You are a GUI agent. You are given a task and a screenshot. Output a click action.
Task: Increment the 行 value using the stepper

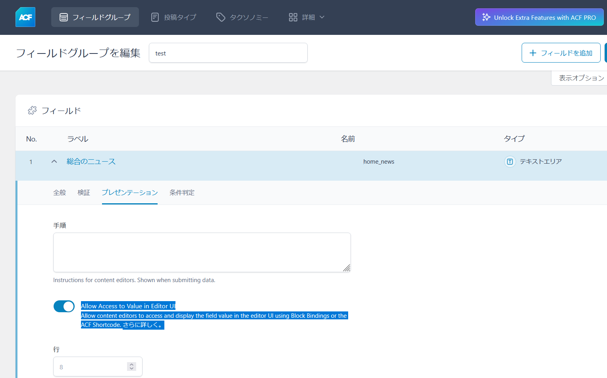(131, 364)
